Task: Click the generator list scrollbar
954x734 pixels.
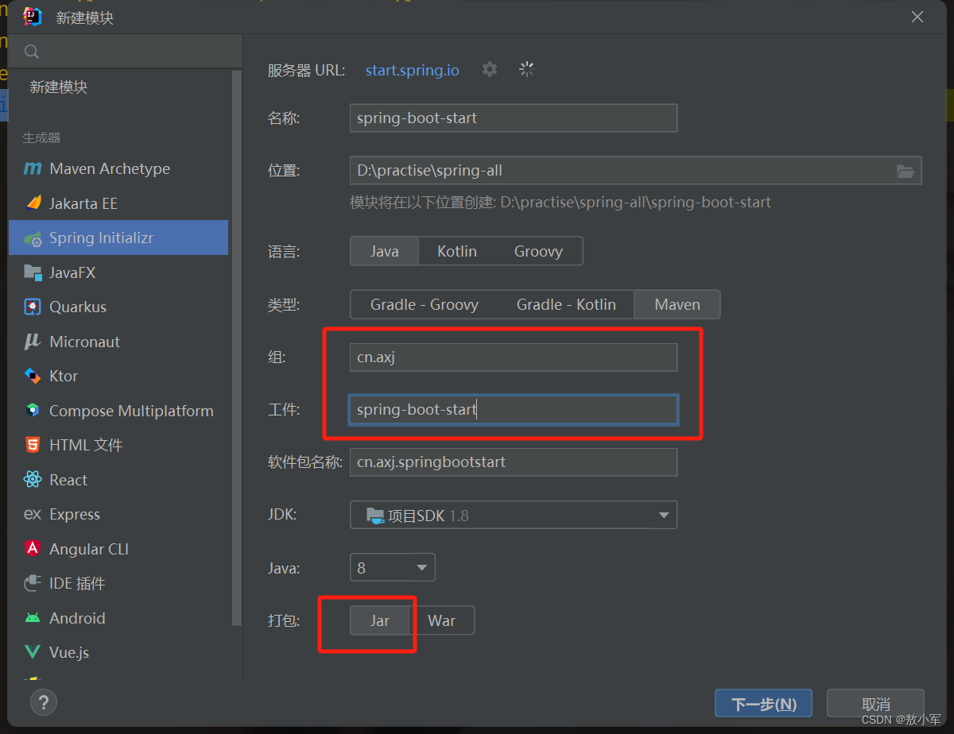Action: click(x=236, y=350)
